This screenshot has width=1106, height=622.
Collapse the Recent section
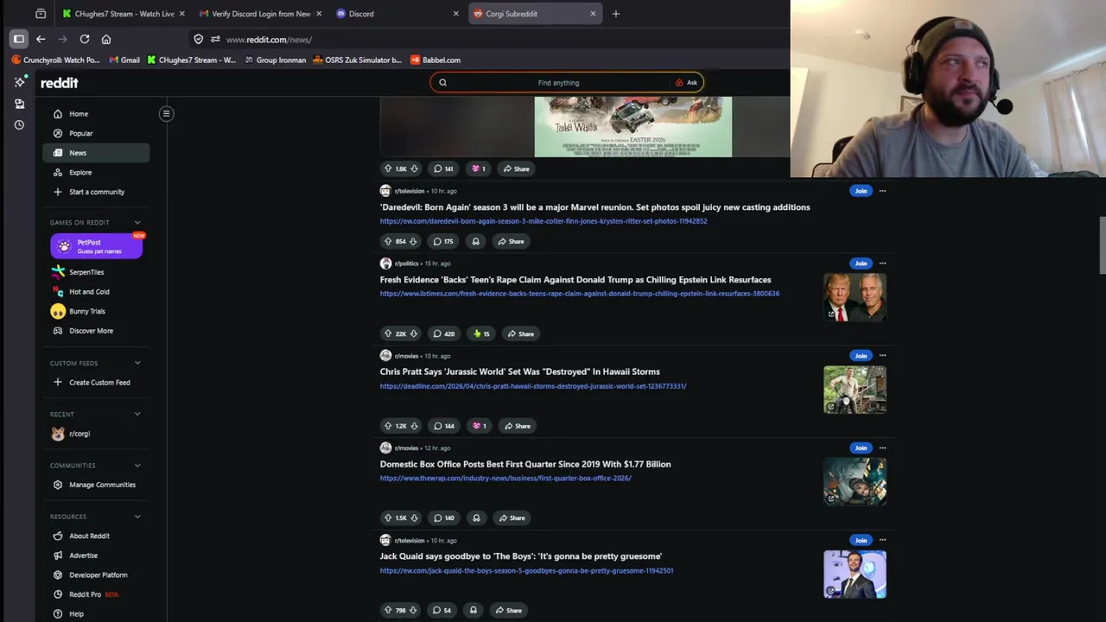(137, 414)
